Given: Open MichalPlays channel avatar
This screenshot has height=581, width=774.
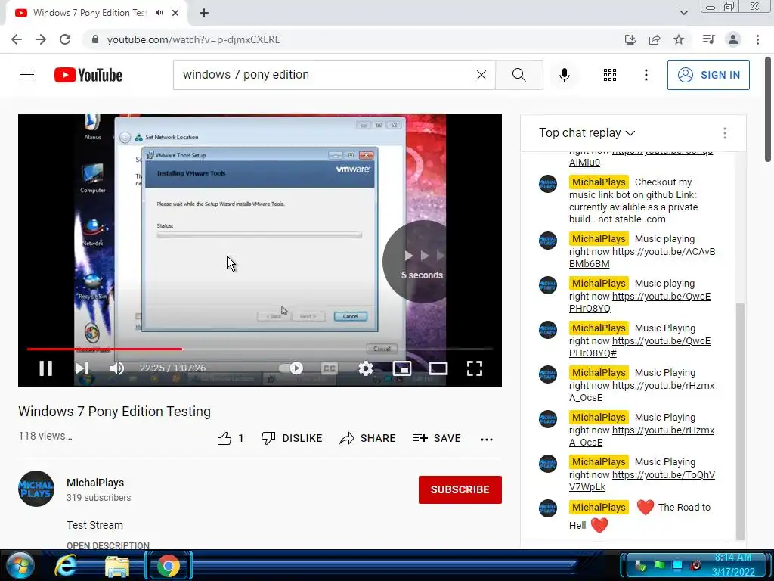Looking at the screenshot, I should point(36,489).
